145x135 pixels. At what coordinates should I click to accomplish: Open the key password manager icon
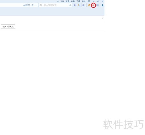pyautogui.click(x=89, y=5)
